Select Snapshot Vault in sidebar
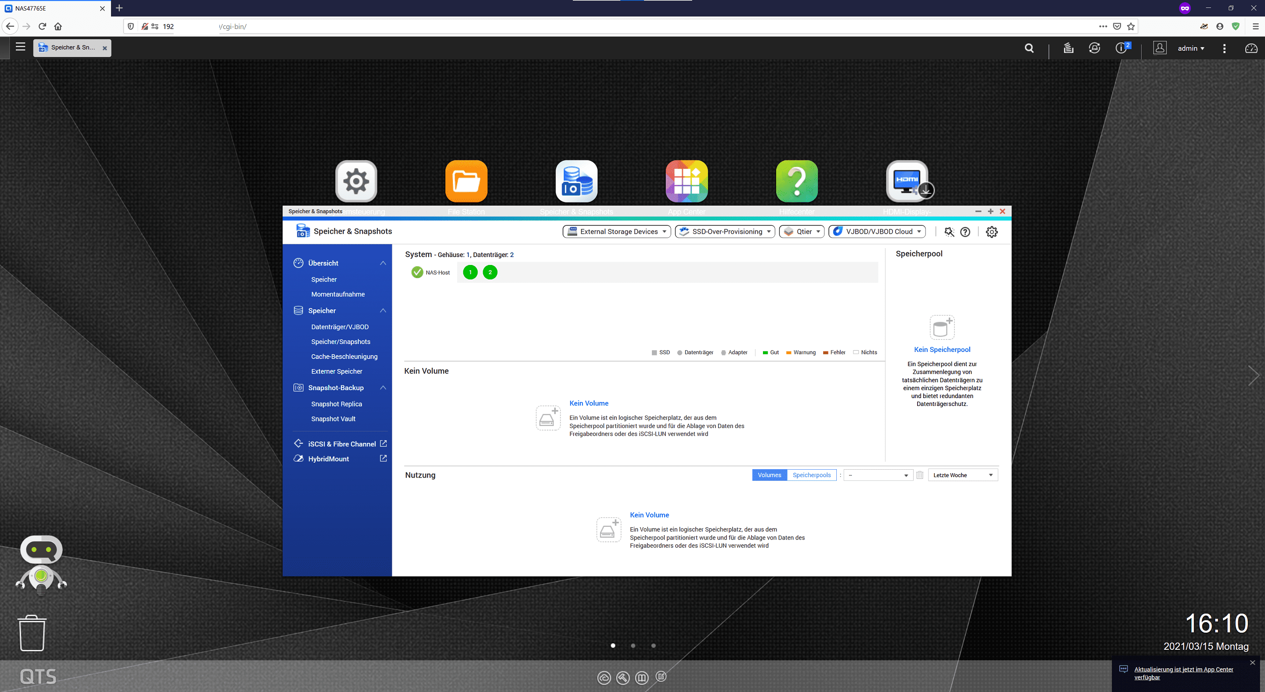The image size is (1265, 692). click(x=333, y=419)
